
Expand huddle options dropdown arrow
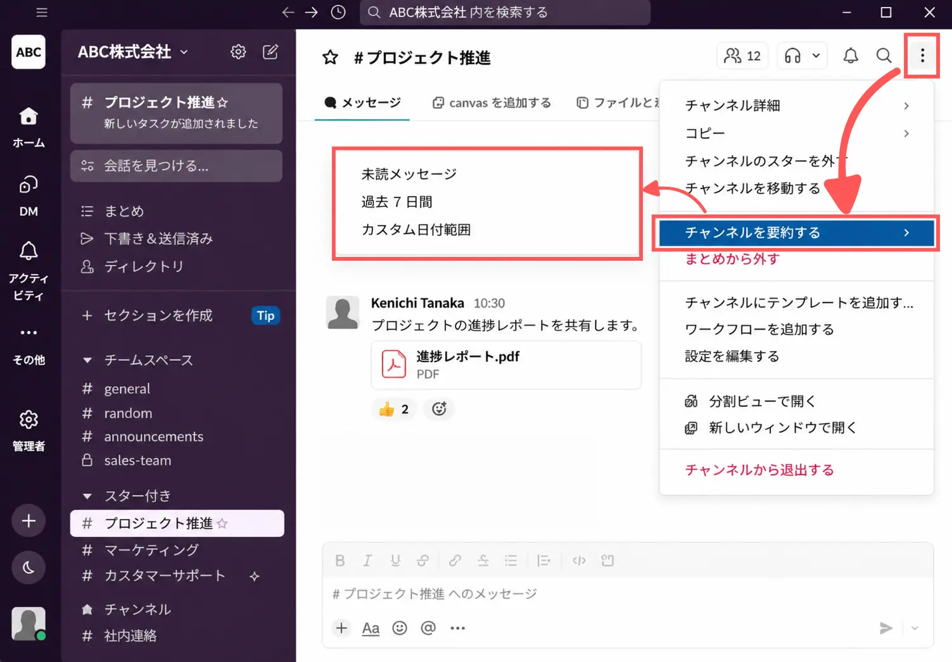[816, 56]
